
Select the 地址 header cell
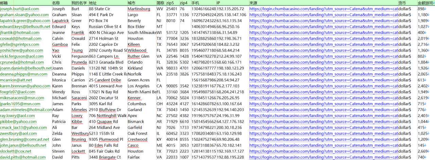click(93, 3)
